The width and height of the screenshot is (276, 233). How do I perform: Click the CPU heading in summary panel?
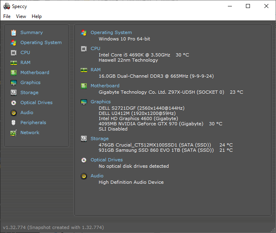tap(95, 48)
